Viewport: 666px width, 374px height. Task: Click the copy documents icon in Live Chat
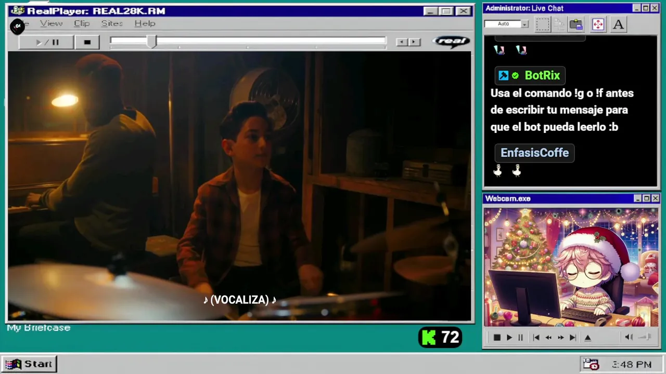(x=559, y=24)
